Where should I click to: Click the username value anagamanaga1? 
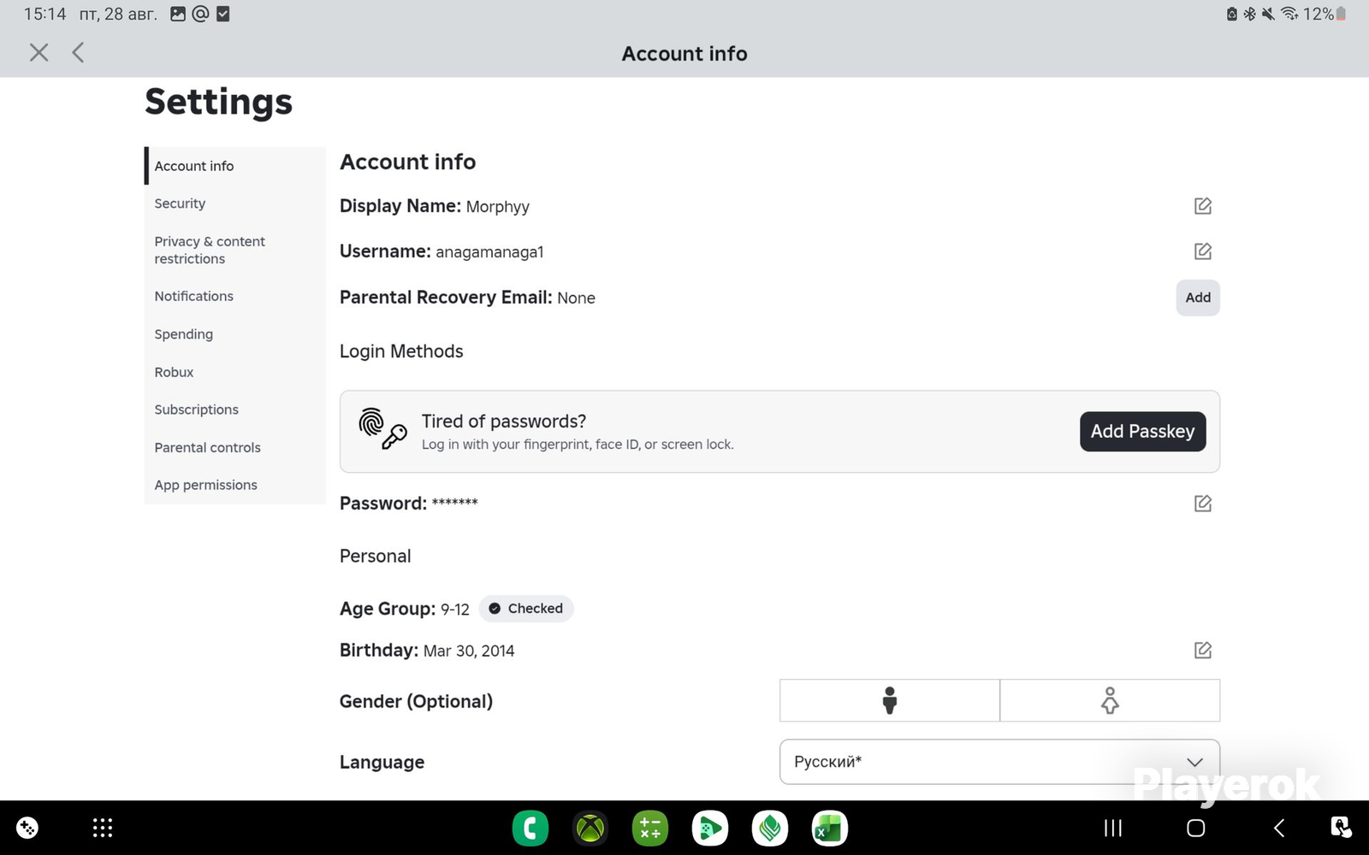click(x=489, y=252)
